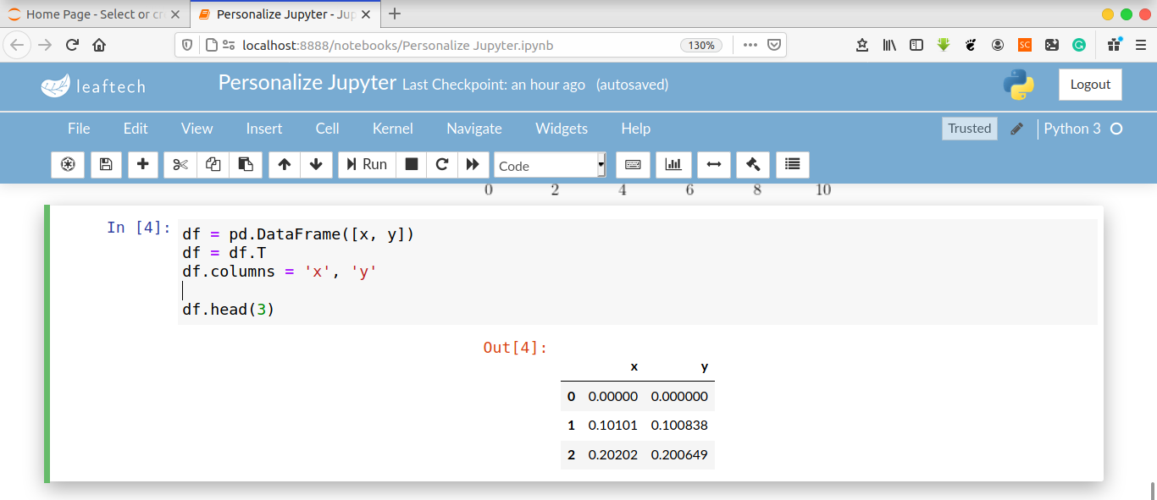
Task: Insert a cell below with plus icon
Action: click(143, 165)
